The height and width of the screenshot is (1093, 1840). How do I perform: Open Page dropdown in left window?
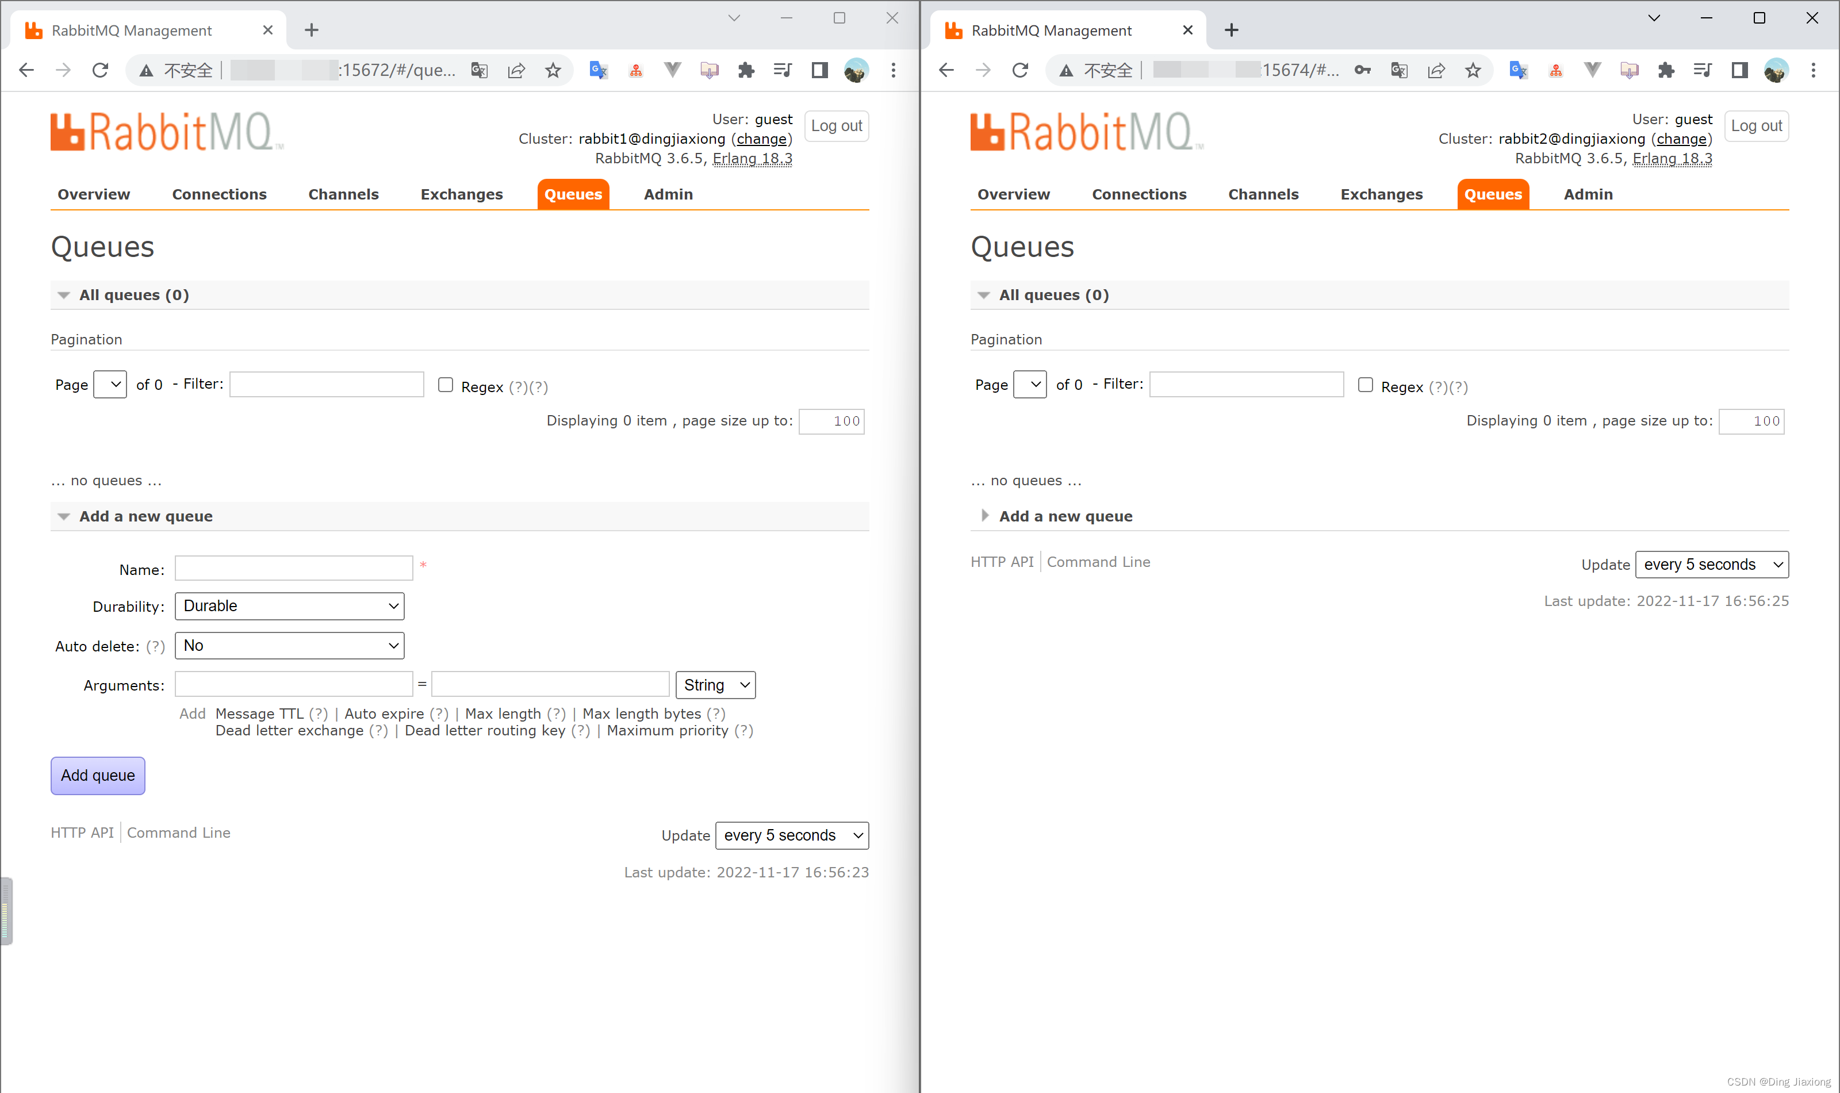(x=110, y=385)
